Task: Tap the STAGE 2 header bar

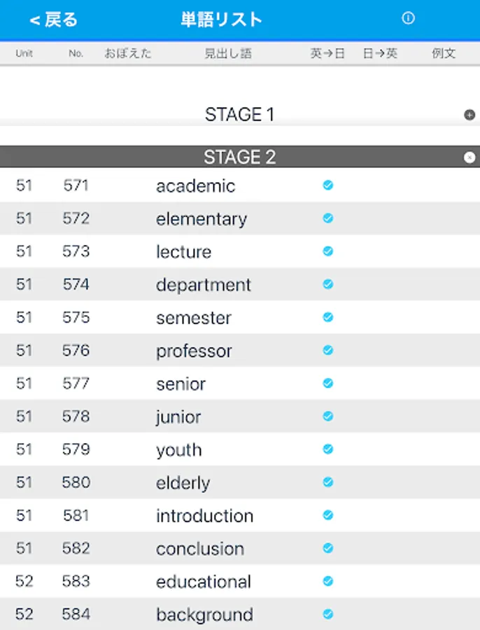Action: (239, 157)
